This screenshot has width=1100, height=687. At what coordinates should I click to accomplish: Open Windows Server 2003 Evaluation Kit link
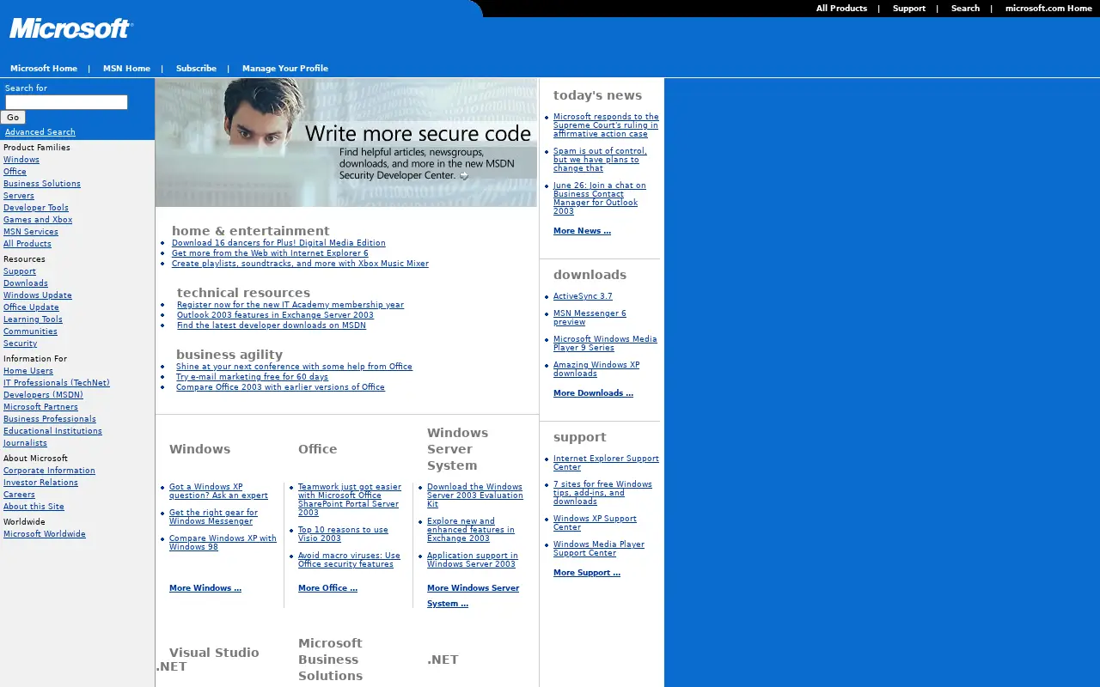click(x=475, y=495)
